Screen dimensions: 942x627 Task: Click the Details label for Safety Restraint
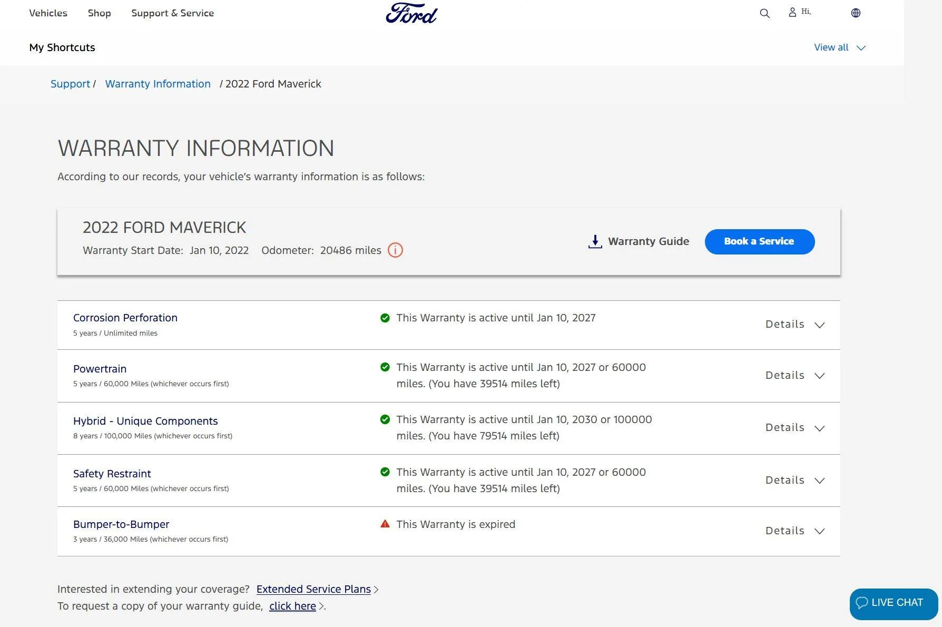point(784,480)
